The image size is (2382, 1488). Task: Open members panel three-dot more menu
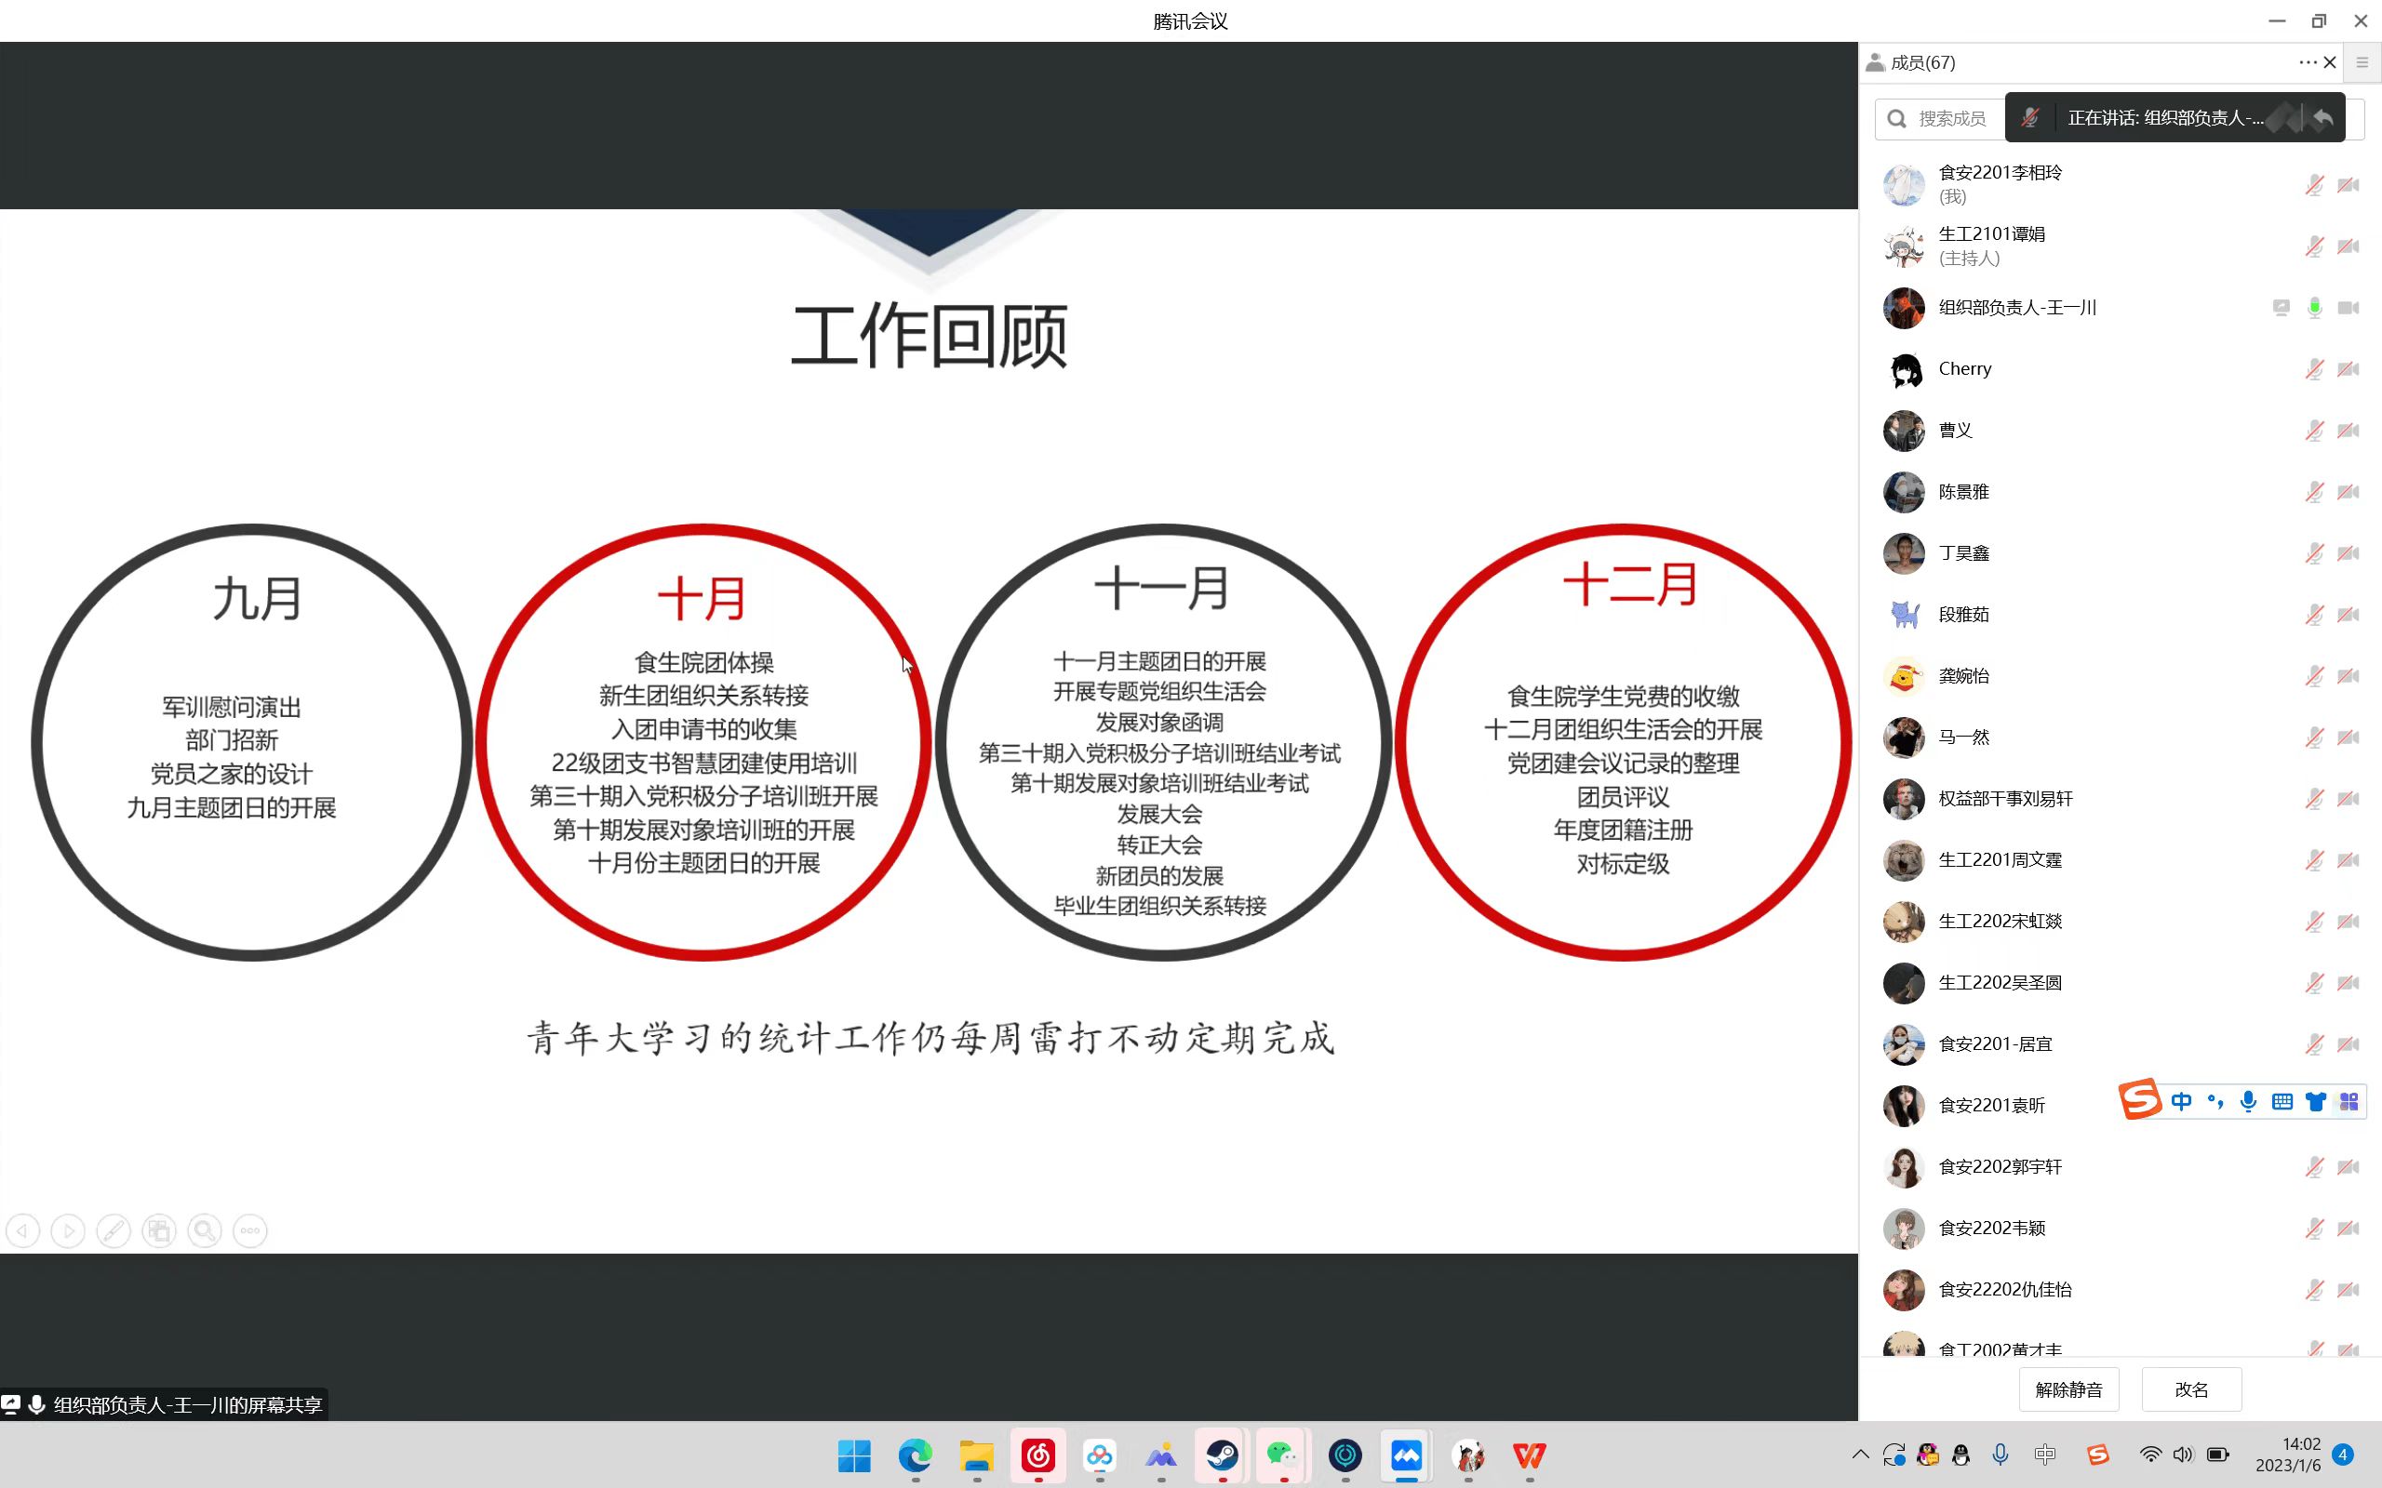[x=2307, y=62]
